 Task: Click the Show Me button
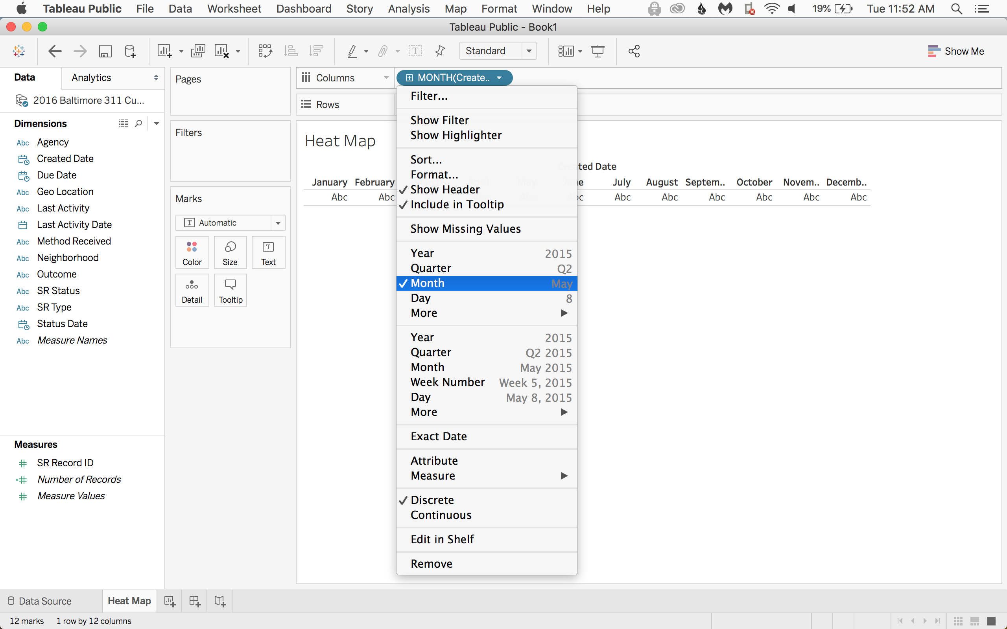click(x=956, y=51)
